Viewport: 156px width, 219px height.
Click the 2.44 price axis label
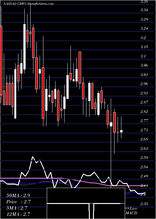tap(144, 186)
